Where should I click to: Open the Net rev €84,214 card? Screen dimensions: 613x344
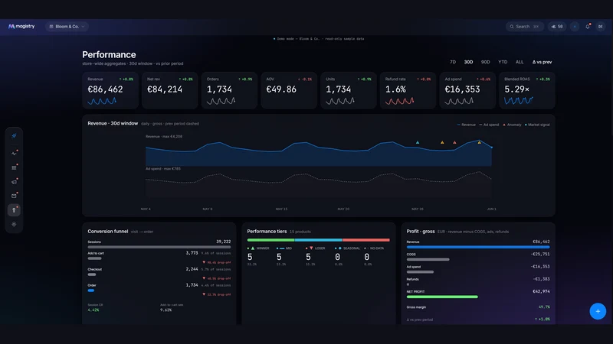click(169, 90)
